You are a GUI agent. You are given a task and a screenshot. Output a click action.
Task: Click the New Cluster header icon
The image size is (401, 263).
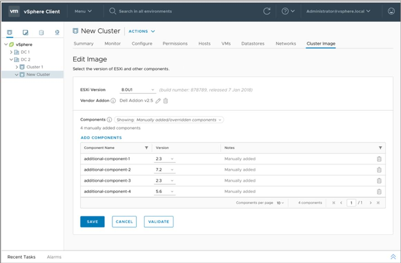76,31
